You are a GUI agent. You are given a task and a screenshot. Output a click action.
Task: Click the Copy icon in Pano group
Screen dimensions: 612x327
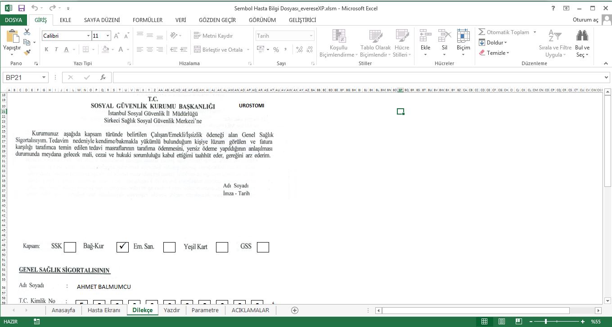[x=27, y=42]
